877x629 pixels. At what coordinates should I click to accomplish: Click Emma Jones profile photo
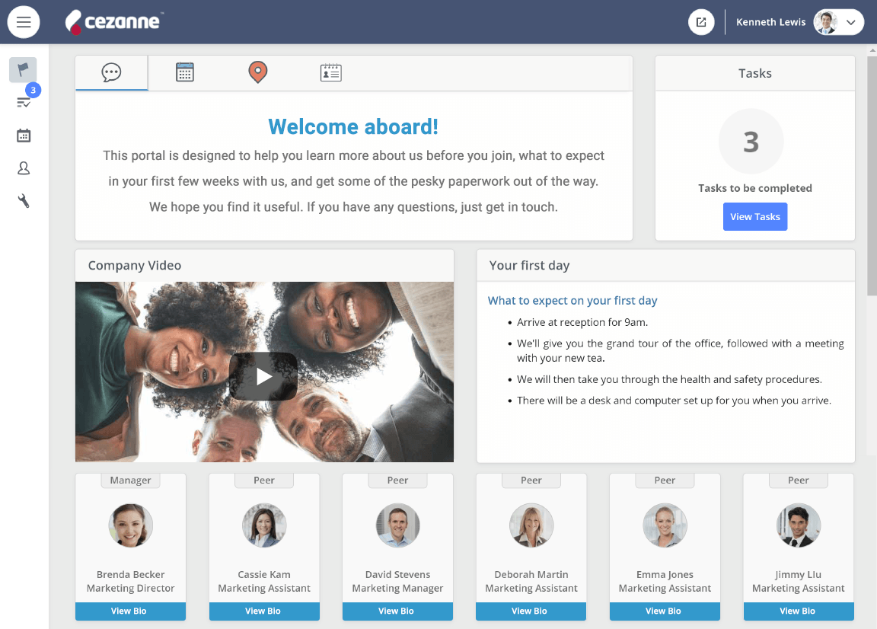pos(665,525)
